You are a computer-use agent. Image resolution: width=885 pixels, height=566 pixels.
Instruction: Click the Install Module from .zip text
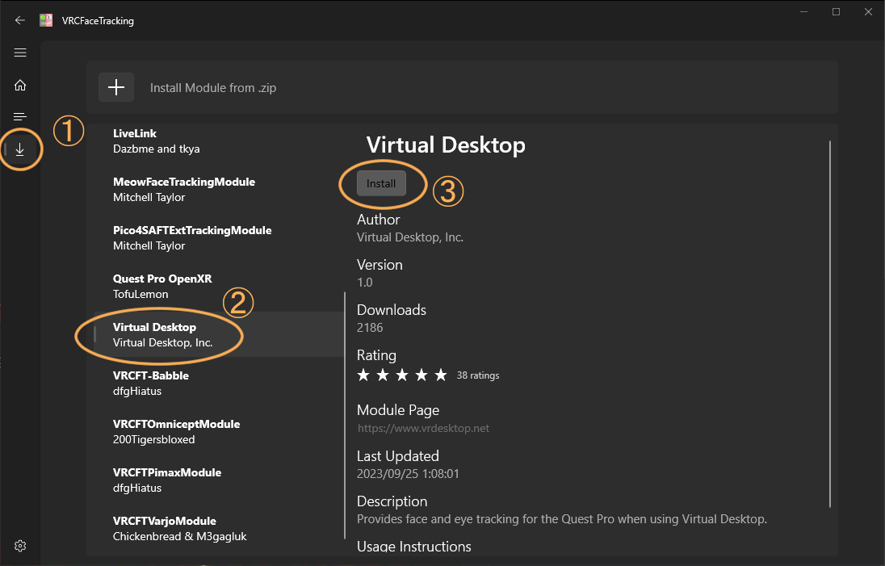(213, 88)
